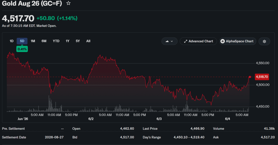The width and height of the screenshot is (278, 145).
Task: Open chart settings gear
Action: [264, 41]
